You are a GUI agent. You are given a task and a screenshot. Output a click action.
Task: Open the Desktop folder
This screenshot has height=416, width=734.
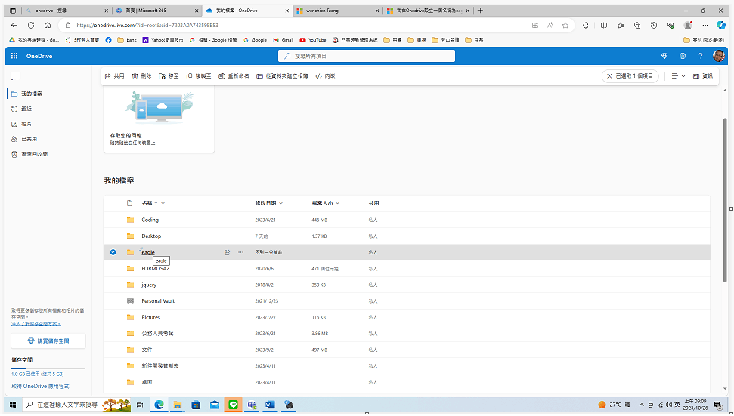click(x=151, y=236)
